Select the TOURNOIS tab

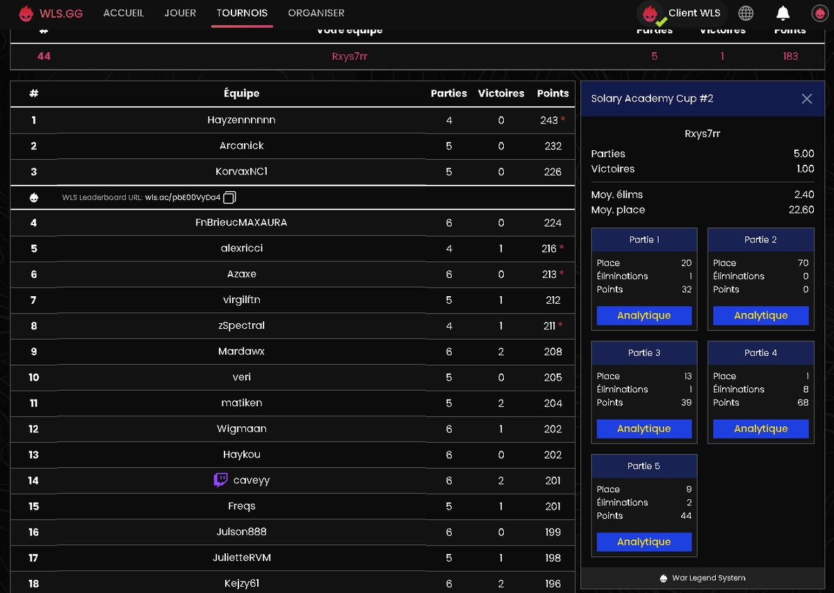pyautogui.click(x=242, y=13)
